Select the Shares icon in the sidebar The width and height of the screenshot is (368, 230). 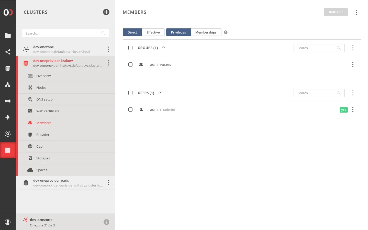(x=8, y=52)
